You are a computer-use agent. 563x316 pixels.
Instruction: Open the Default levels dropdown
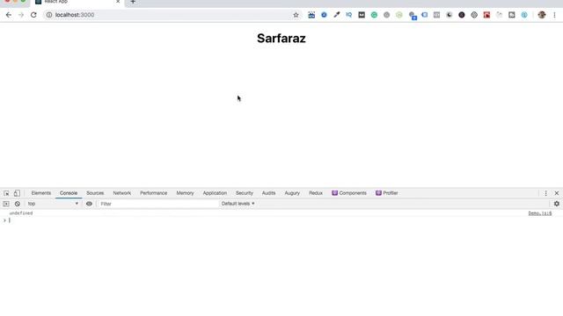[x=238, y=204]
